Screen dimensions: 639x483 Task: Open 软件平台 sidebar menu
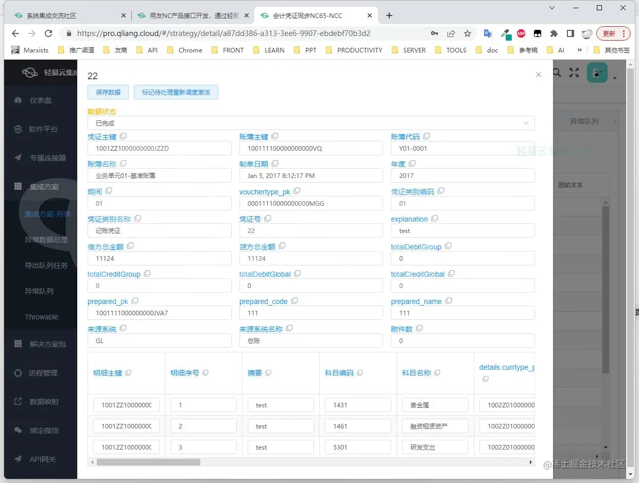[41, 129]
